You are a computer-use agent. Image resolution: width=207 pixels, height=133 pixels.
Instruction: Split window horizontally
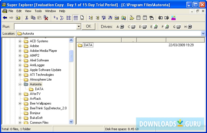tap(138, 18)
